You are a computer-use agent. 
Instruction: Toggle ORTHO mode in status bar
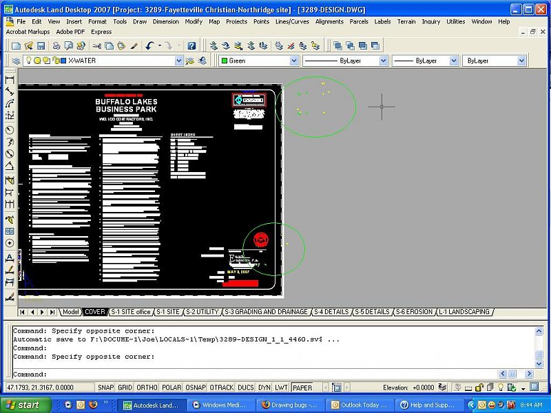(x=147, y=388)
